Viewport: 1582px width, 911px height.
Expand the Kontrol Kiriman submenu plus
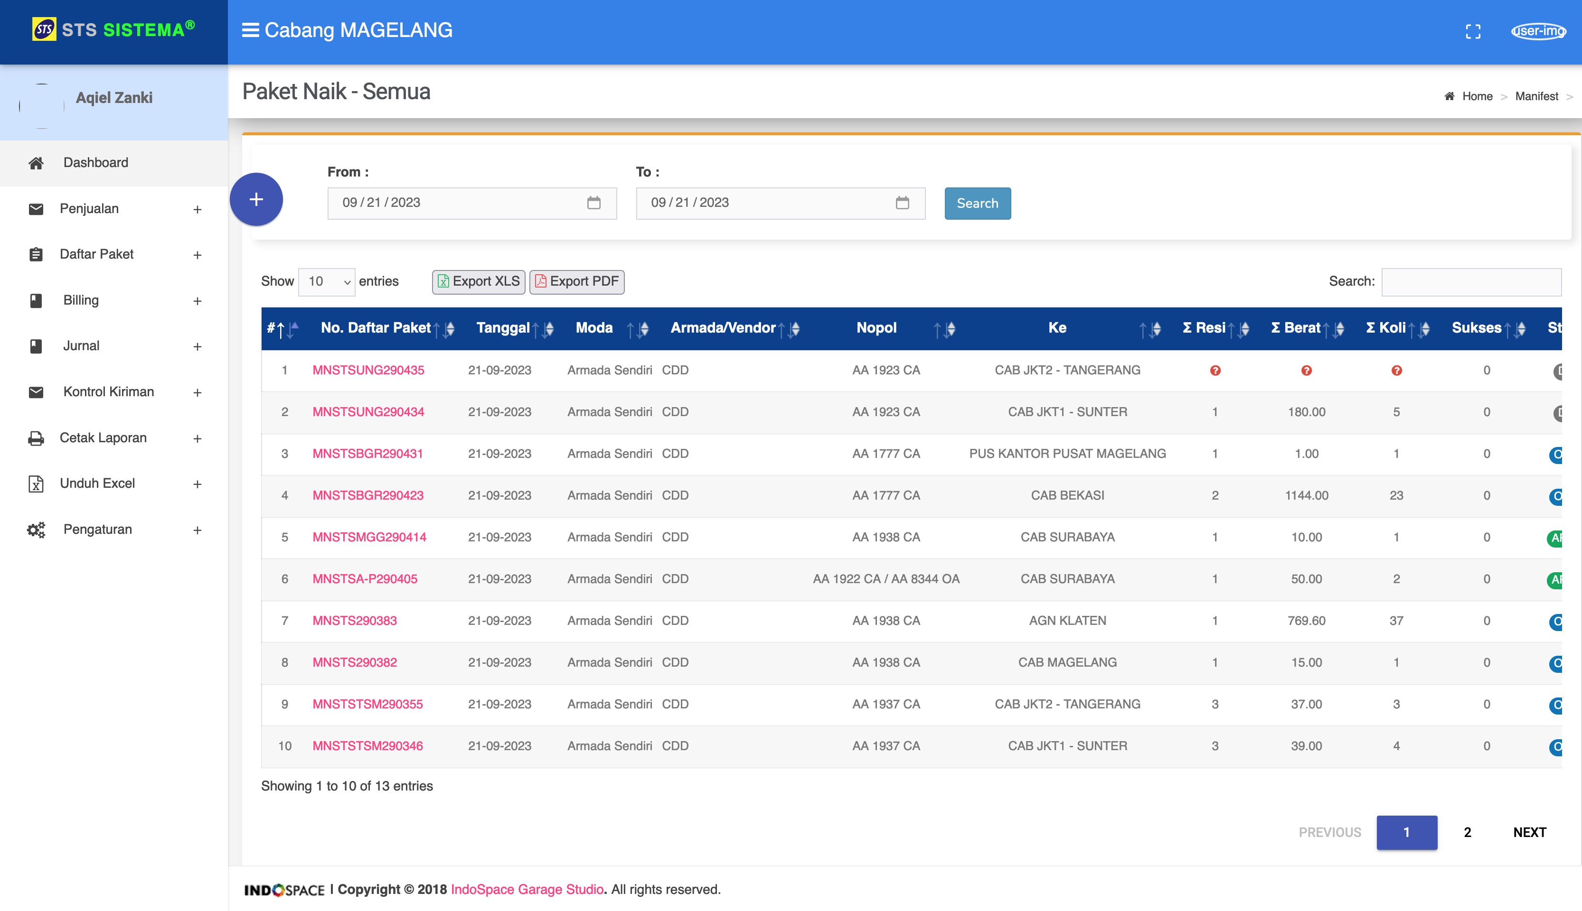coord(197,393)
